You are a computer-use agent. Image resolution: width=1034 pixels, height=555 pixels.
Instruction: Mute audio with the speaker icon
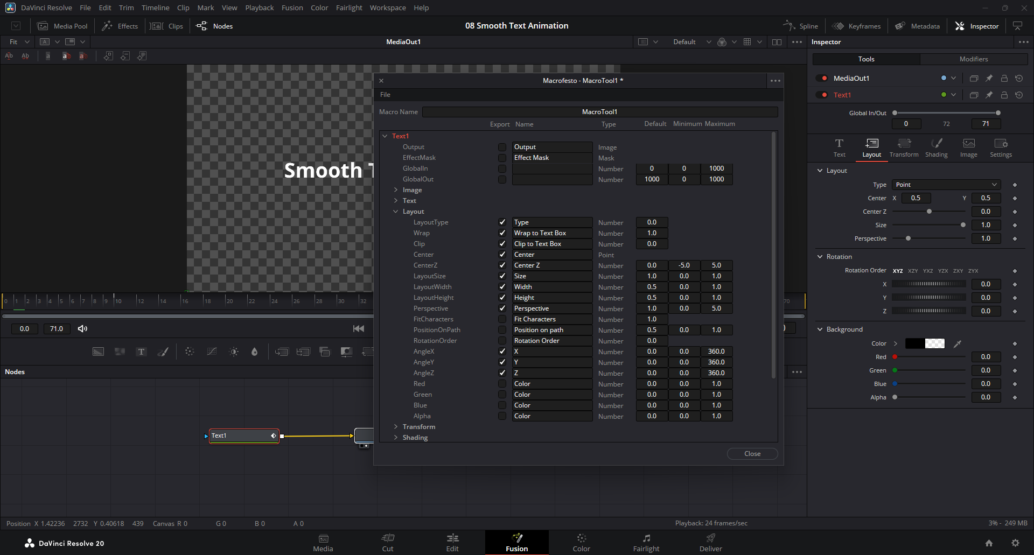[x=82, y=328]
